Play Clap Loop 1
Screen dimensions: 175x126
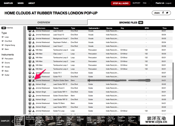point(30,54)
